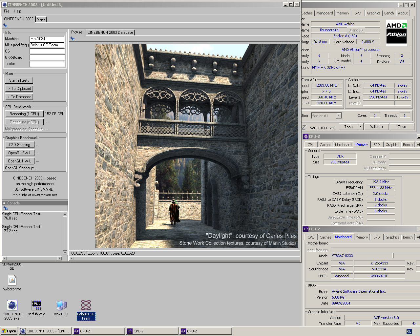420x336 pixels.
Task: Click the GFX-Board input field
Action: 47,57
